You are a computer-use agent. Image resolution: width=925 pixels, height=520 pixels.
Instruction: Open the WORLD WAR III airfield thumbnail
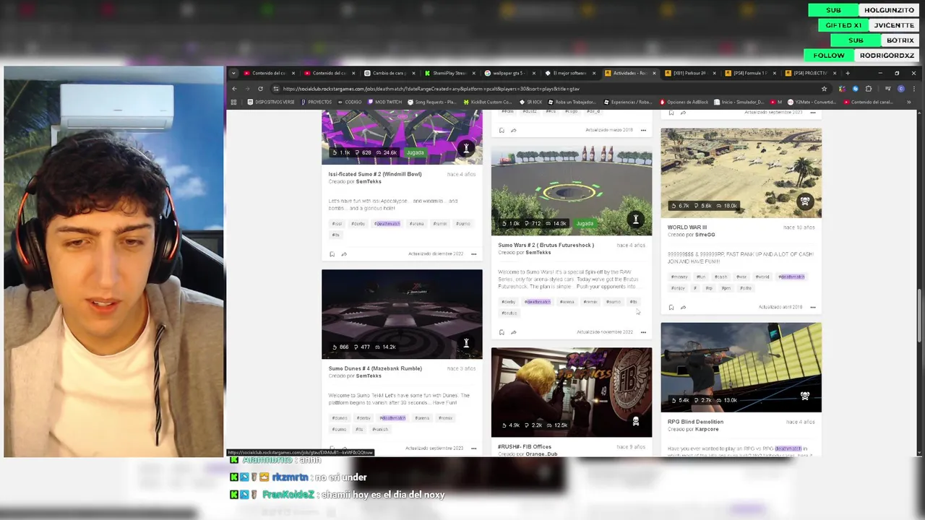click(741, 173)
